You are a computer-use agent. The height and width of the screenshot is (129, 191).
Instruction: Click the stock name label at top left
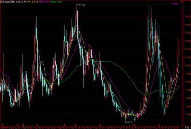tap(8, 2)
